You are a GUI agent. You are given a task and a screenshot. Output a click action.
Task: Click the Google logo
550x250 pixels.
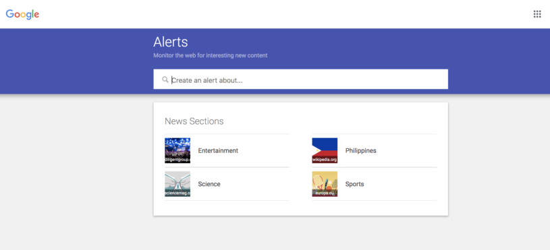coord(22,14)
